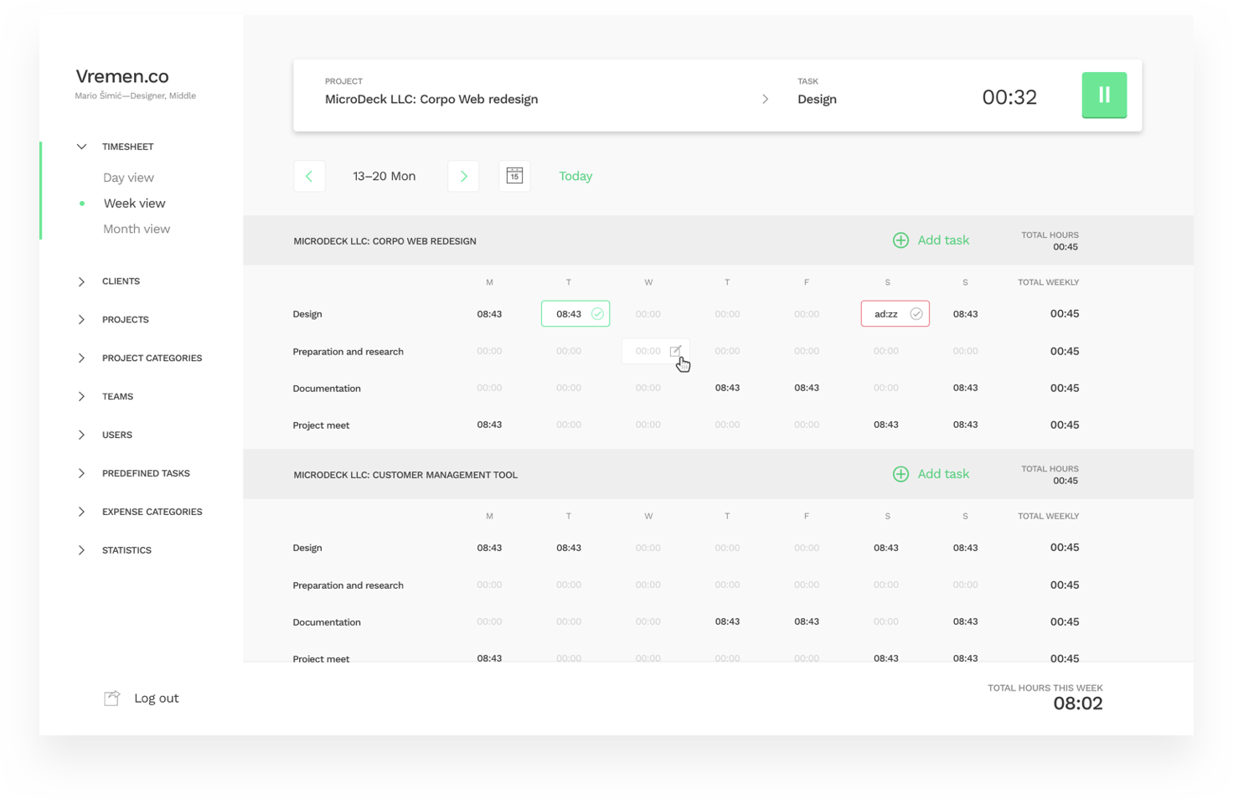The image size is (1233, 799).
Task: Go to previous week arrow
Action: 309,176
